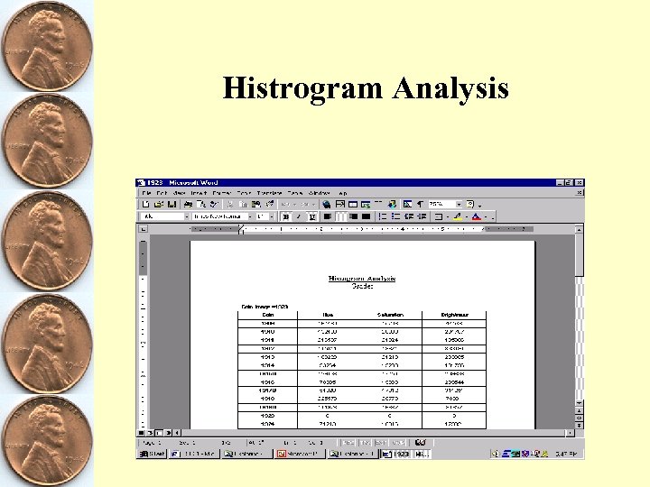
Task: Expand the Highlight color dropdown arrow
Action: coord(467,216)
